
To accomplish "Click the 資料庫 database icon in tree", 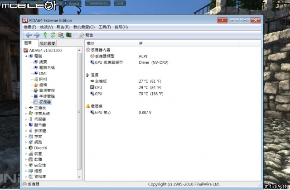I will click(31, 176).
